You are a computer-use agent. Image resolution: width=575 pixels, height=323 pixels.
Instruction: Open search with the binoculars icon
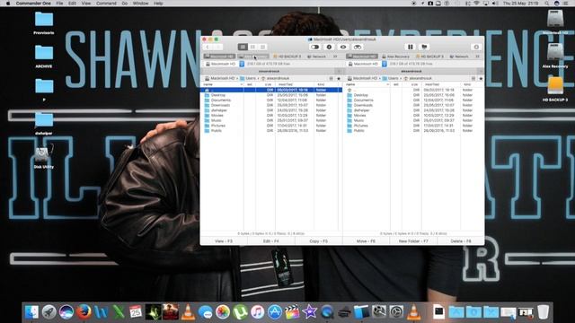click(358, 47)
